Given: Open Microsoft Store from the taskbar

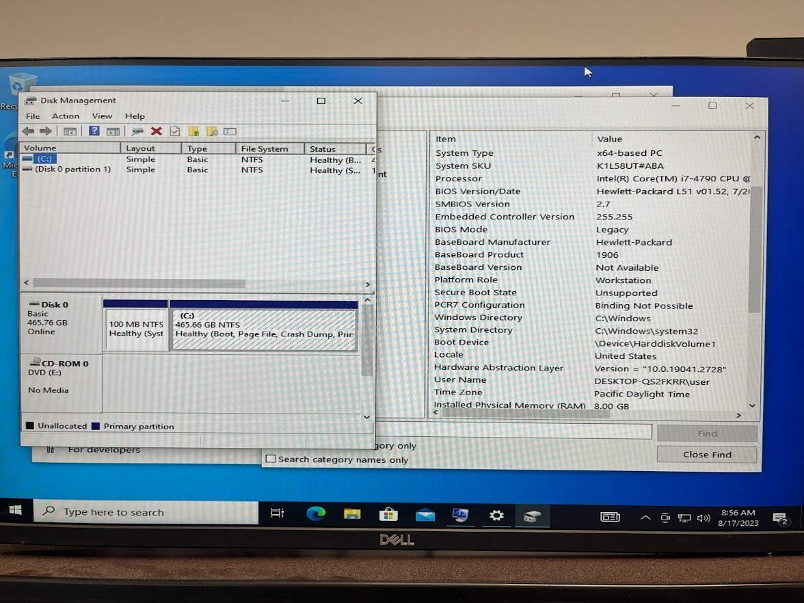Looking at the screenshot, I should coord(388,514).
